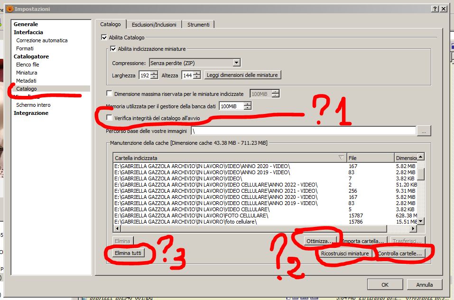Click the Elimina tutti button
This screenshot has height=300, width=454.
pos(128,253)
